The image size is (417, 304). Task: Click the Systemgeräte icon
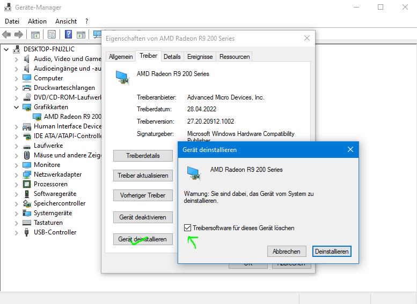pos(27,213)
